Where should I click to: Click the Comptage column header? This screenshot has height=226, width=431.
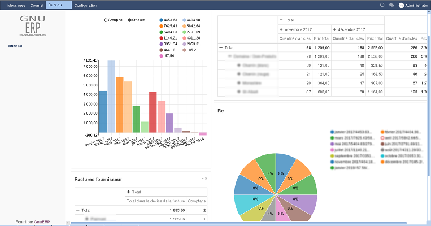point(197,201)
